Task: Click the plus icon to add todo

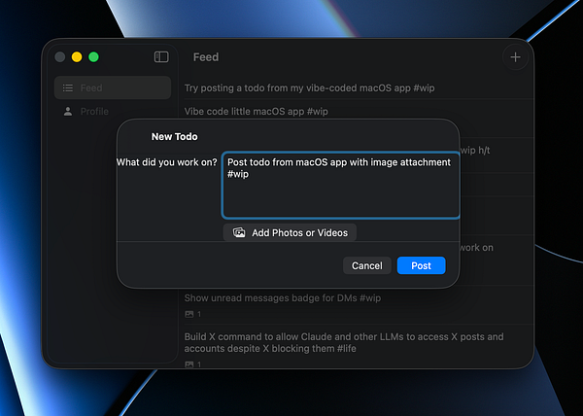Action: (x=515, y=57)
